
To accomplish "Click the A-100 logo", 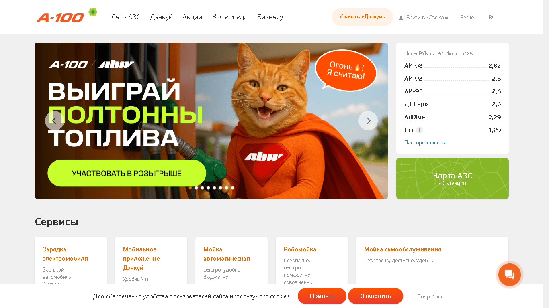I will click(60, 17).
